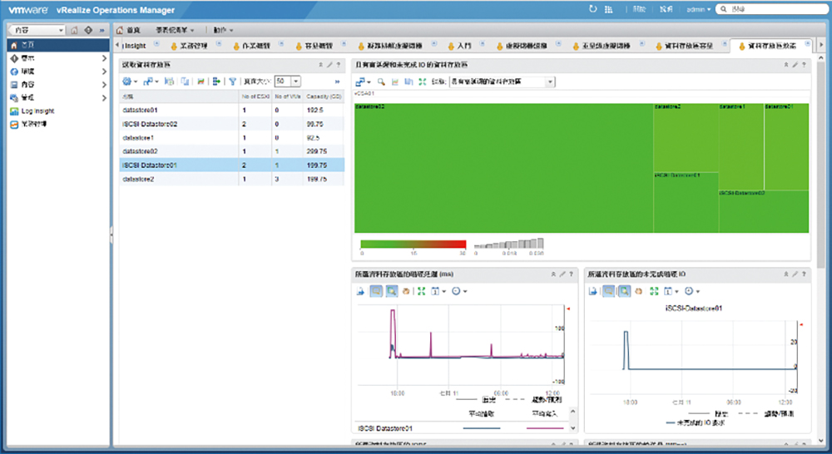Switch to the Insight dashboard tab
The image size is (832, 454).
coord(136,46)
